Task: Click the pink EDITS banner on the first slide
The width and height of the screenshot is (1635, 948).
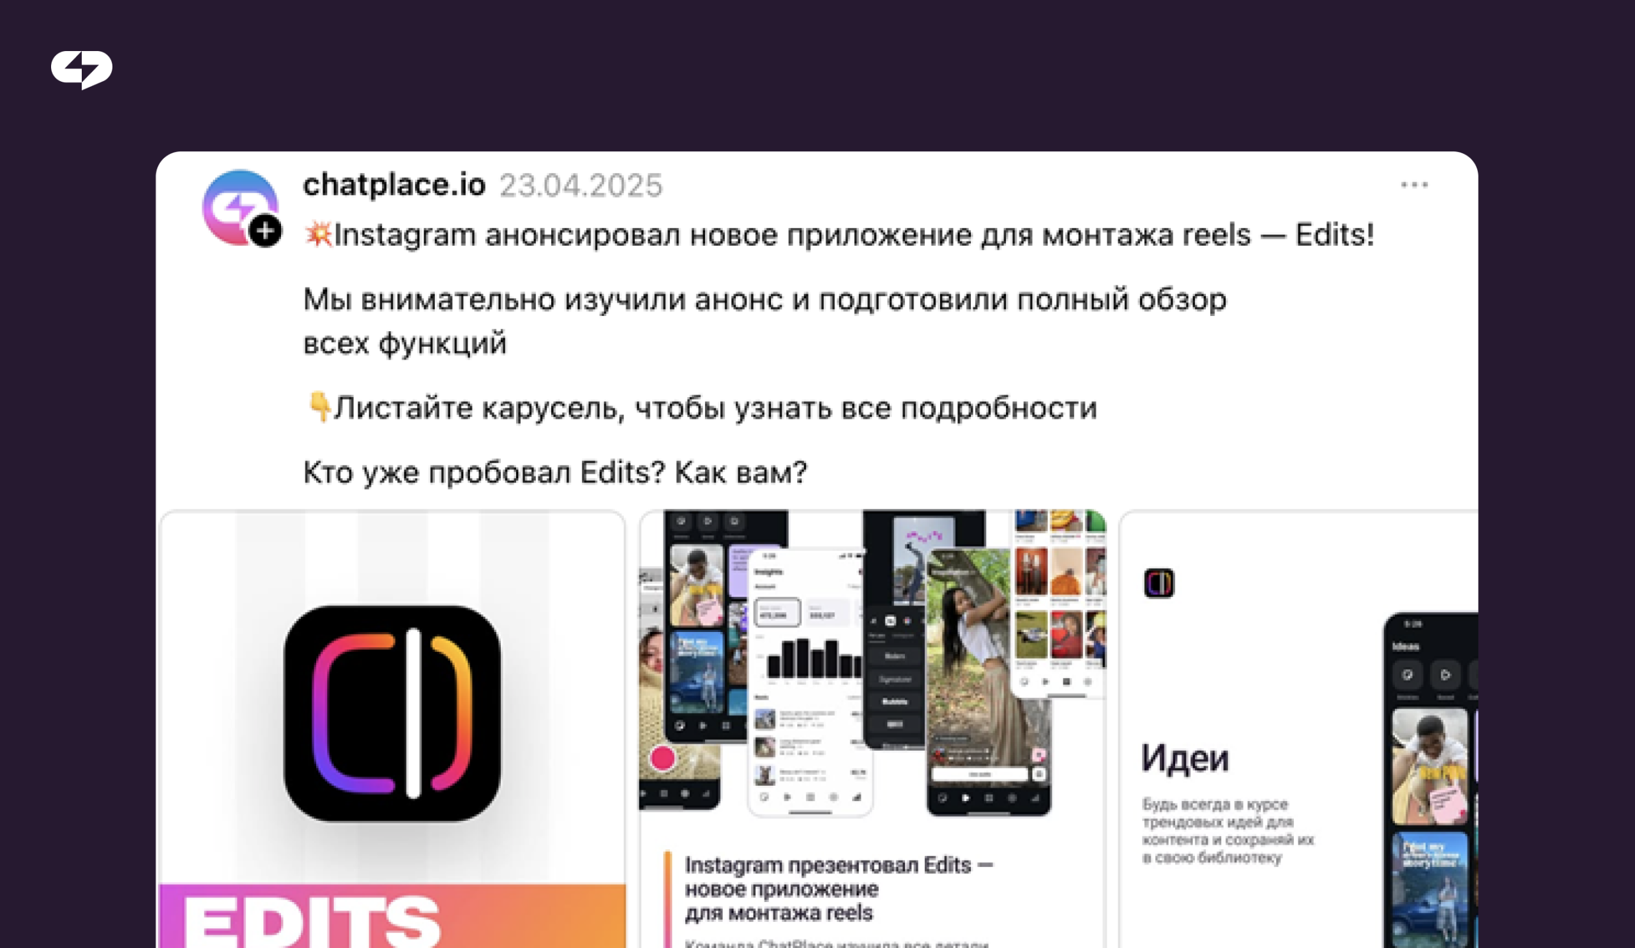Action: click(x=393, y=915)
